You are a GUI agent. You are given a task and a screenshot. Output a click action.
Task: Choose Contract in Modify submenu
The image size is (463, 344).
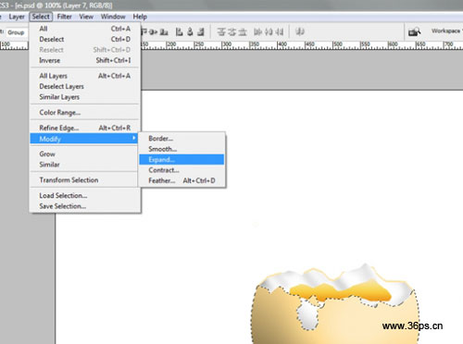pyautogui.click(x=181, y=170)
